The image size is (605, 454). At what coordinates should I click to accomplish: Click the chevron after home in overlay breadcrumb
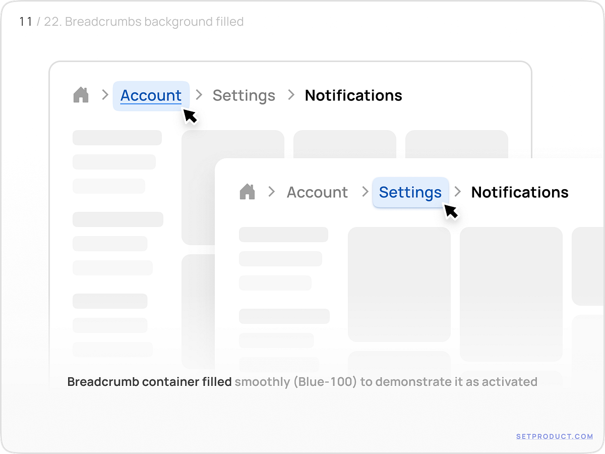(272, 192)
